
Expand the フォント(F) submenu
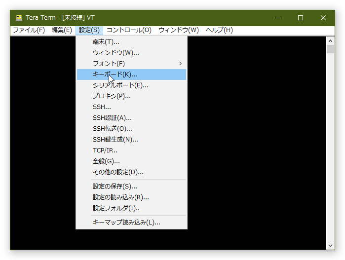[131, 64]
